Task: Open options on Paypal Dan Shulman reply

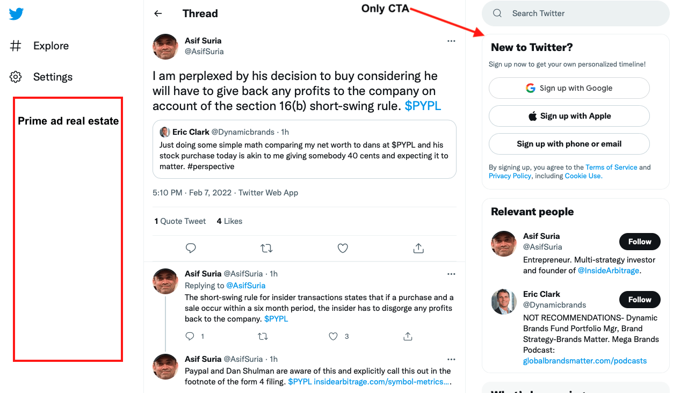Action: point(451,359)
